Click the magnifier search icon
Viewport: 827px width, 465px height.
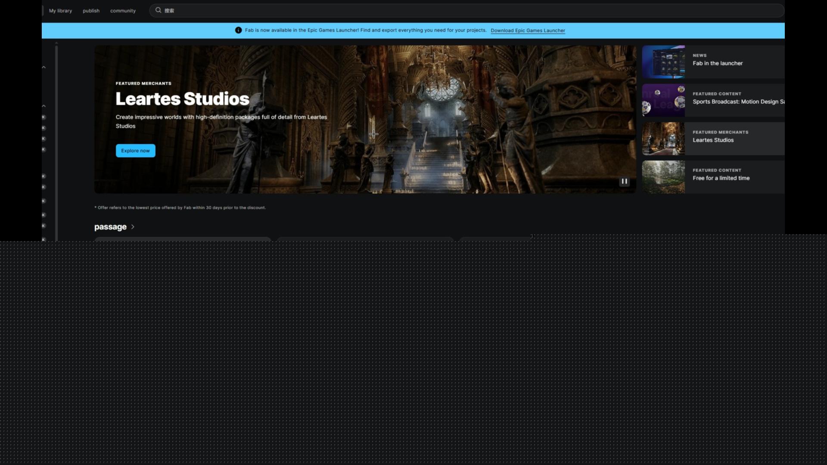pyautogui.click(x=158, y=10)
